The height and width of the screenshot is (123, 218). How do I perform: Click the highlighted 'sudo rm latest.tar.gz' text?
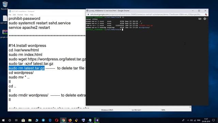27,68
